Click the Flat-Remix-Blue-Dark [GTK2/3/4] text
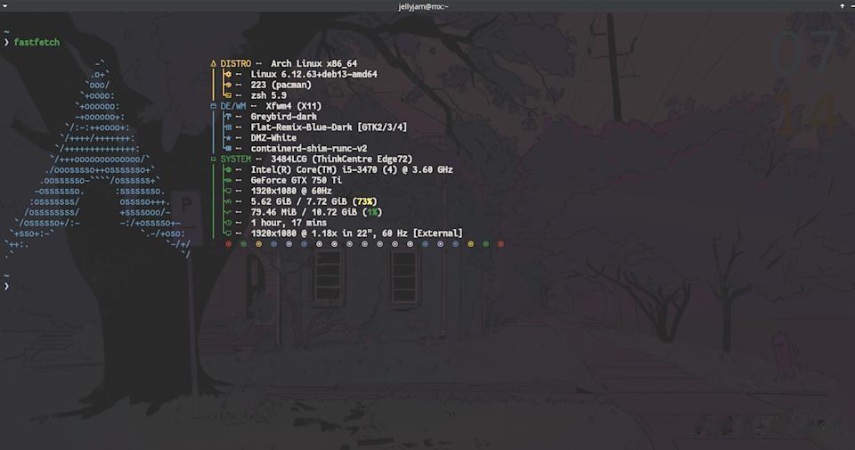 pyautogui.click(x=329, y=127)
